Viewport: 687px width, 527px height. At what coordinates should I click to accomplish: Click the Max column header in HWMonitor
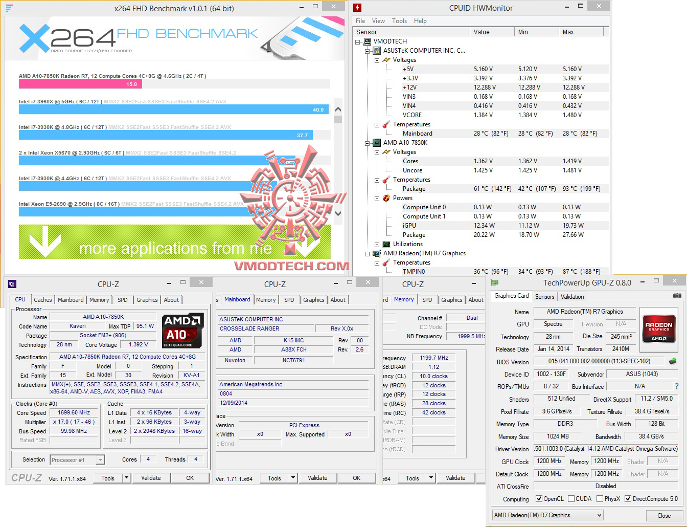[581, 32]
